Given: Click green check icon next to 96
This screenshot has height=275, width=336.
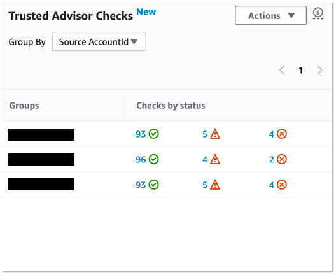Looking at the screenshot, I should (154, 159).
